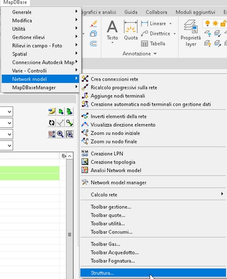The width and height of the screenshot is (227, 279).
Task: Click the single green document add icon
Action: coord(61,111)
